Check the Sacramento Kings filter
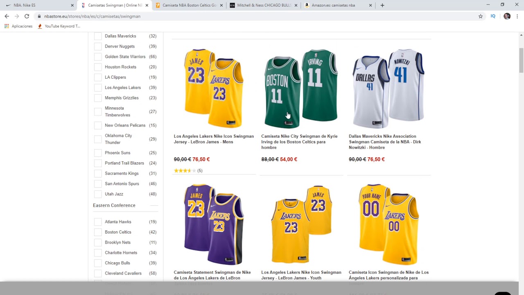The height and width of the screenshot is (295, 524). click(x=98, y=173)
